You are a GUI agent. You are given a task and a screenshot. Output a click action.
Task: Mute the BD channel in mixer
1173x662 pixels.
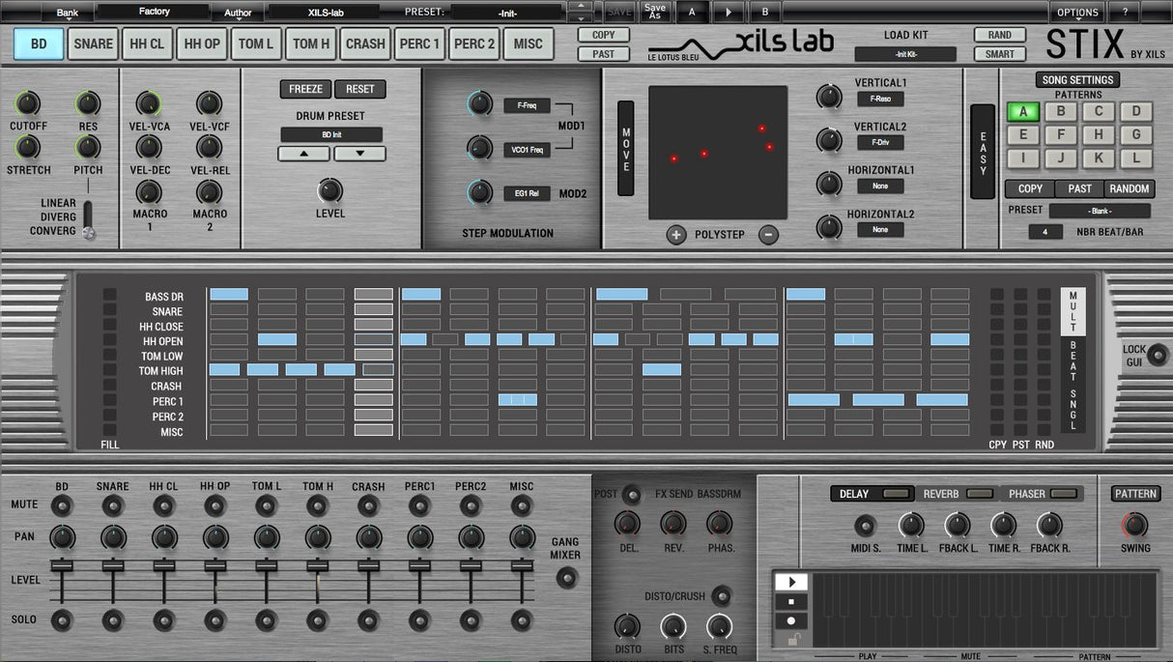tap(62, 504)
